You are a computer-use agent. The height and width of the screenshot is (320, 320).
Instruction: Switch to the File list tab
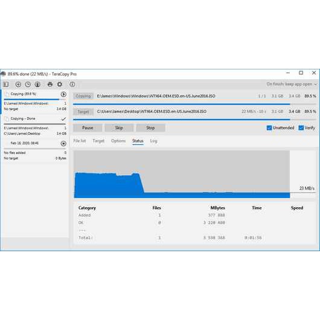(80, 141)
